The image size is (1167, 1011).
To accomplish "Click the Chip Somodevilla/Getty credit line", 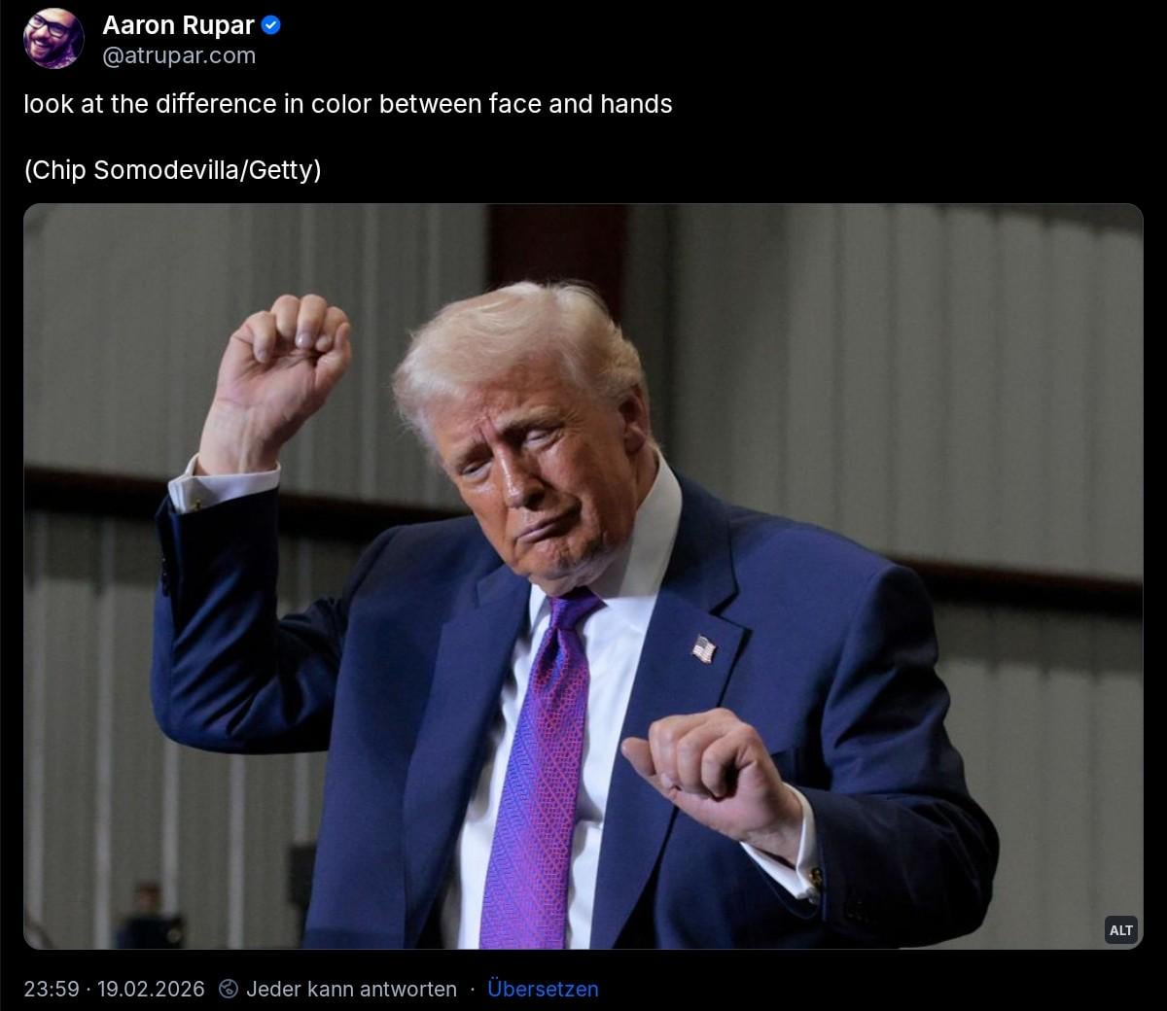I will 172,170.
